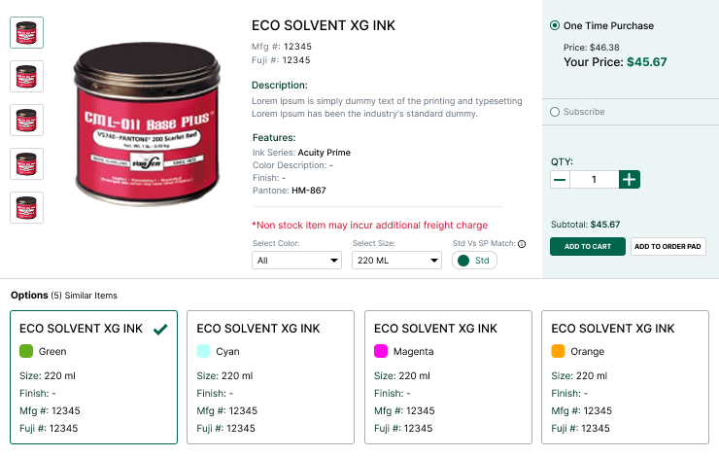
Task: Click the main product image of the ink can
Action: [x=147, y=123]
